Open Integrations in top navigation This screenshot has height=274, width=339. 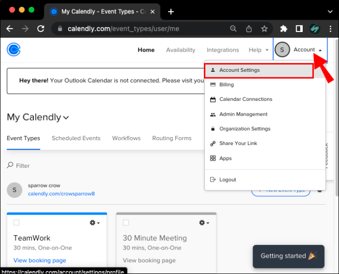pyautogui.click(x=223, y=50)
